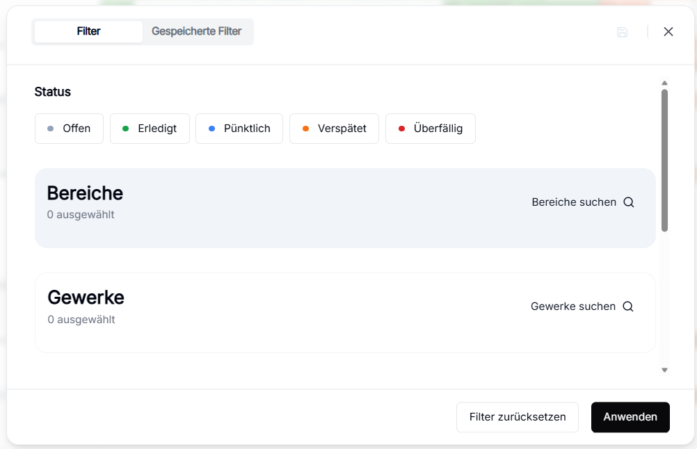
Task: Close the filter dialog with the X
Action: tap(668, 32)
